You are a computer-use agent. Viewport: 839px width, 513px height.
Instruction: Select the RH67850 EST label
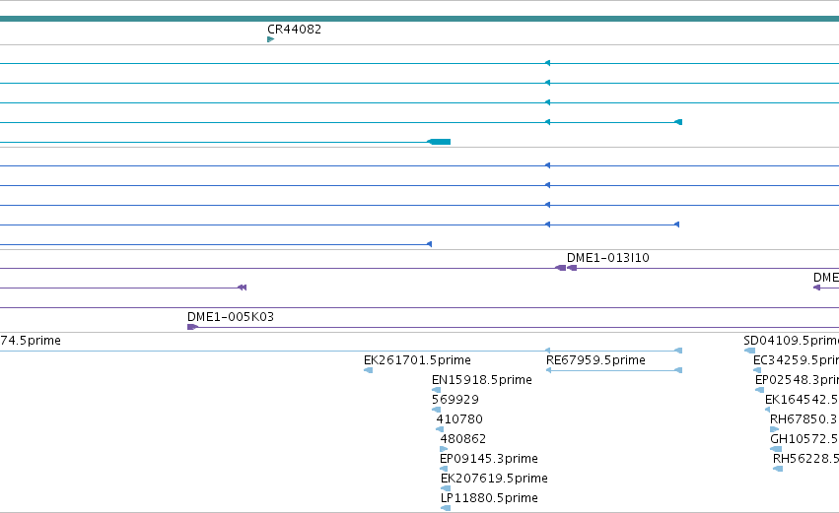(804, 419)
